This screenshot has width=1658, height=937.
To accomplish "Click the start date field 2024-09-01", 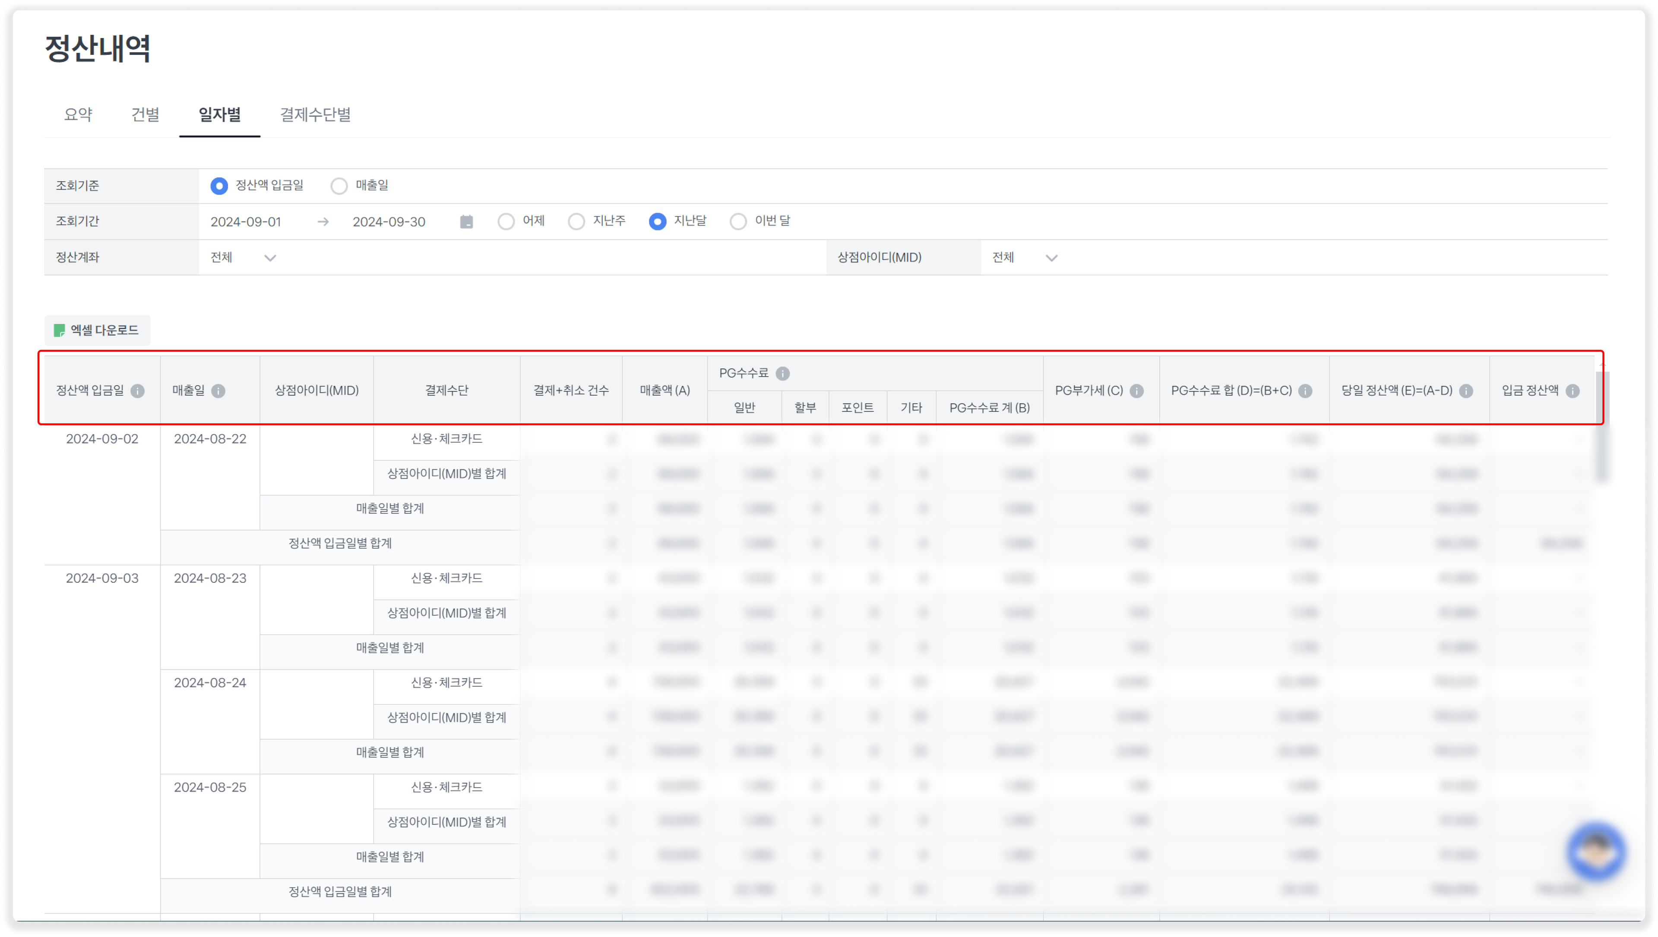I will [246, 222].
